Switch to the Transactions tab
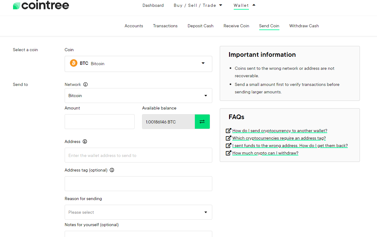This screenshot has width=377, height=237. pos(165,26)
